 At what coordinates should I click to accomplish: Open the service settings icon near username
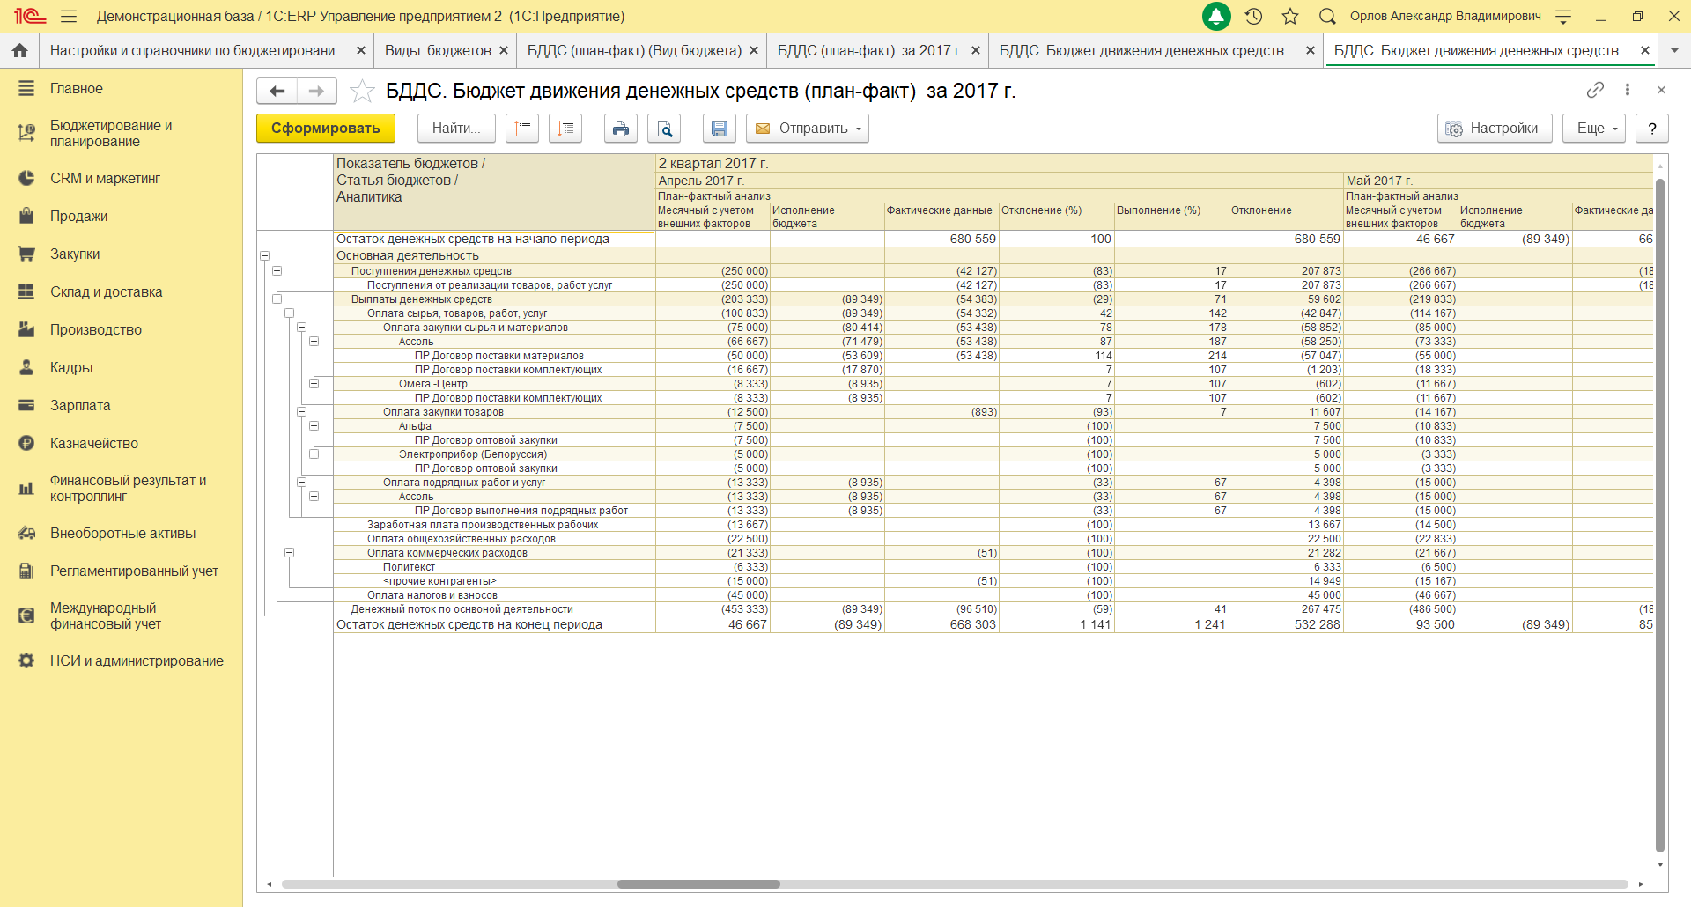(x=1564, y=16)
